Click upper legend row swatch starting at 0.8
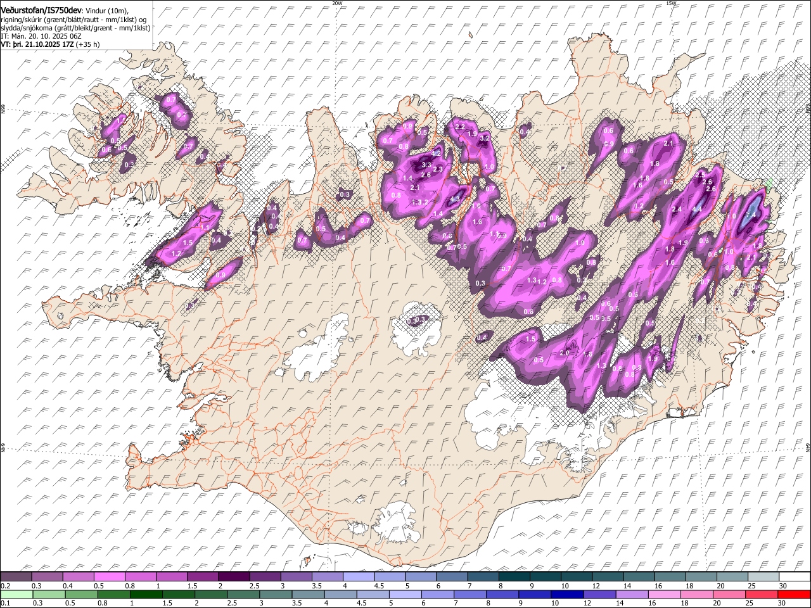 [x=141, y=577]
